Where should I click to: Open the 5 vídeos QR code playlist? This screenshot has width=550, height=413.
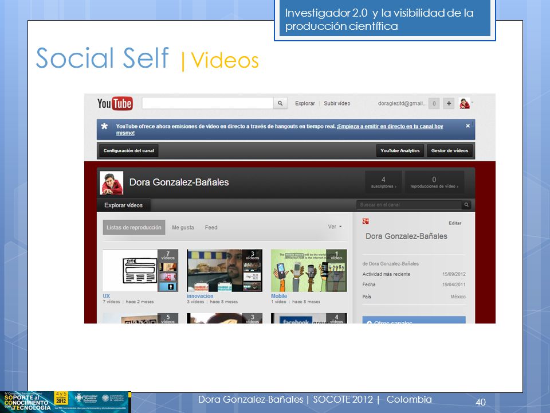[140, 318]
